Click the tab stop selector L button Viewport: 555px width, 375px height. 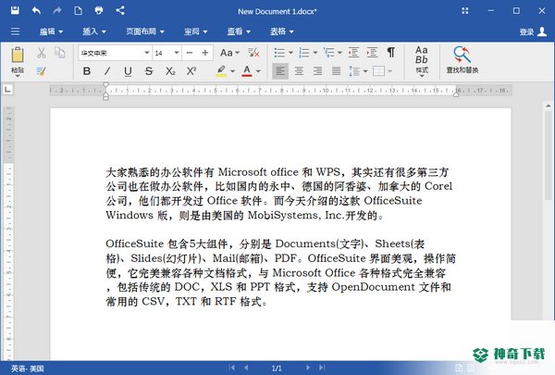(7, 89)
